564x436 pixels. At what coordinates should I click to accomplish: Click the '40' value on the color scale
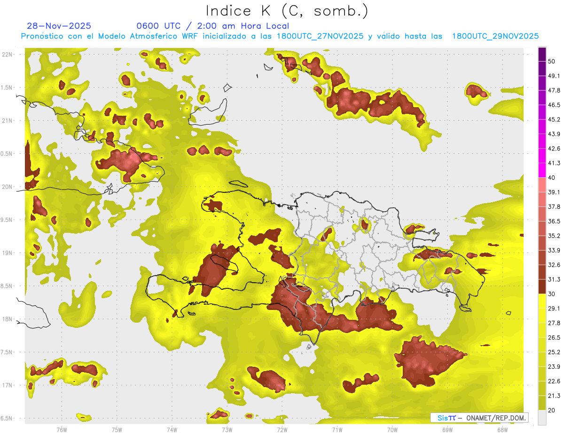[x=552, y=177]
